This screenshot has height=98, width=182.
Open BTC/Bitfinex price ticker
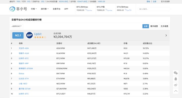click(x=85, y=9)
